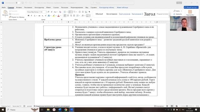200x112 pixels.
Task: Switch to the Макет таблицы tab
Action: (122, 7)
